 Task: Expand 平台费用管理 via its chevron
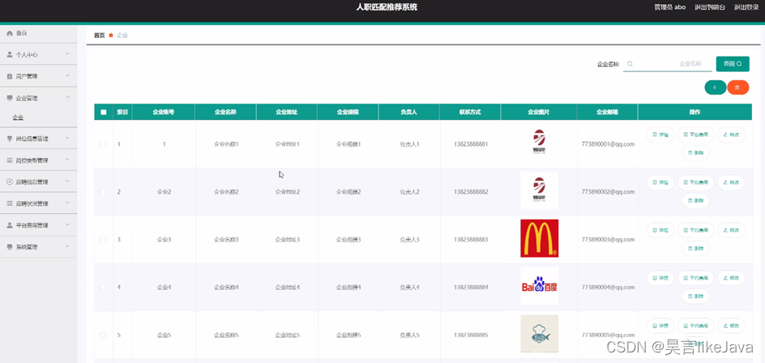(x=68, y=225)
